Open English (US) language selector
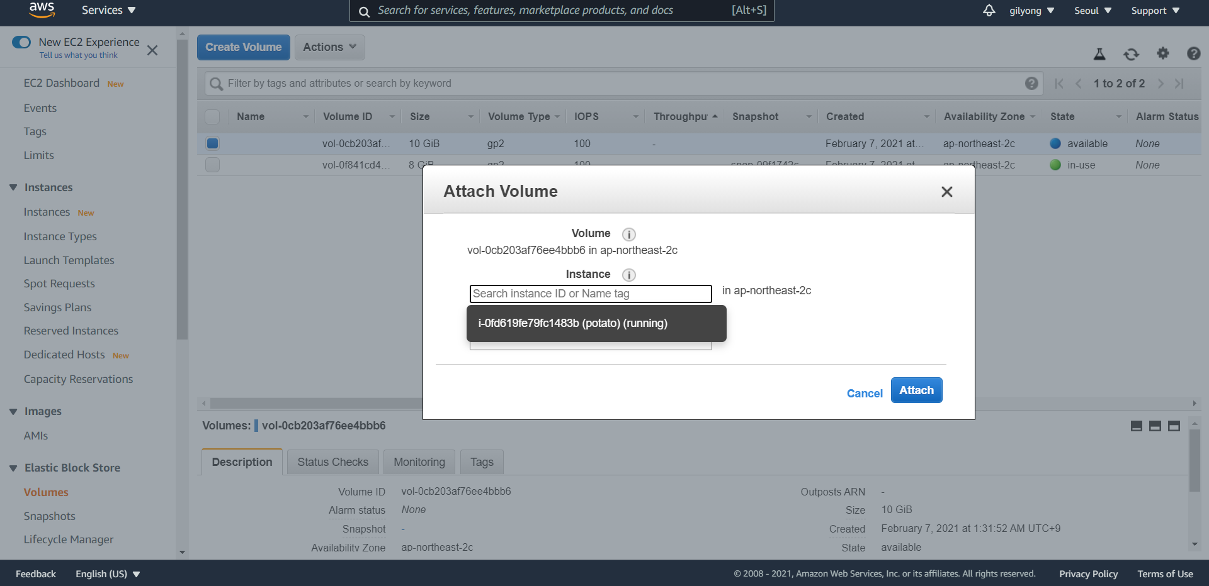The image size is (1209, 586). click(108, 574)
